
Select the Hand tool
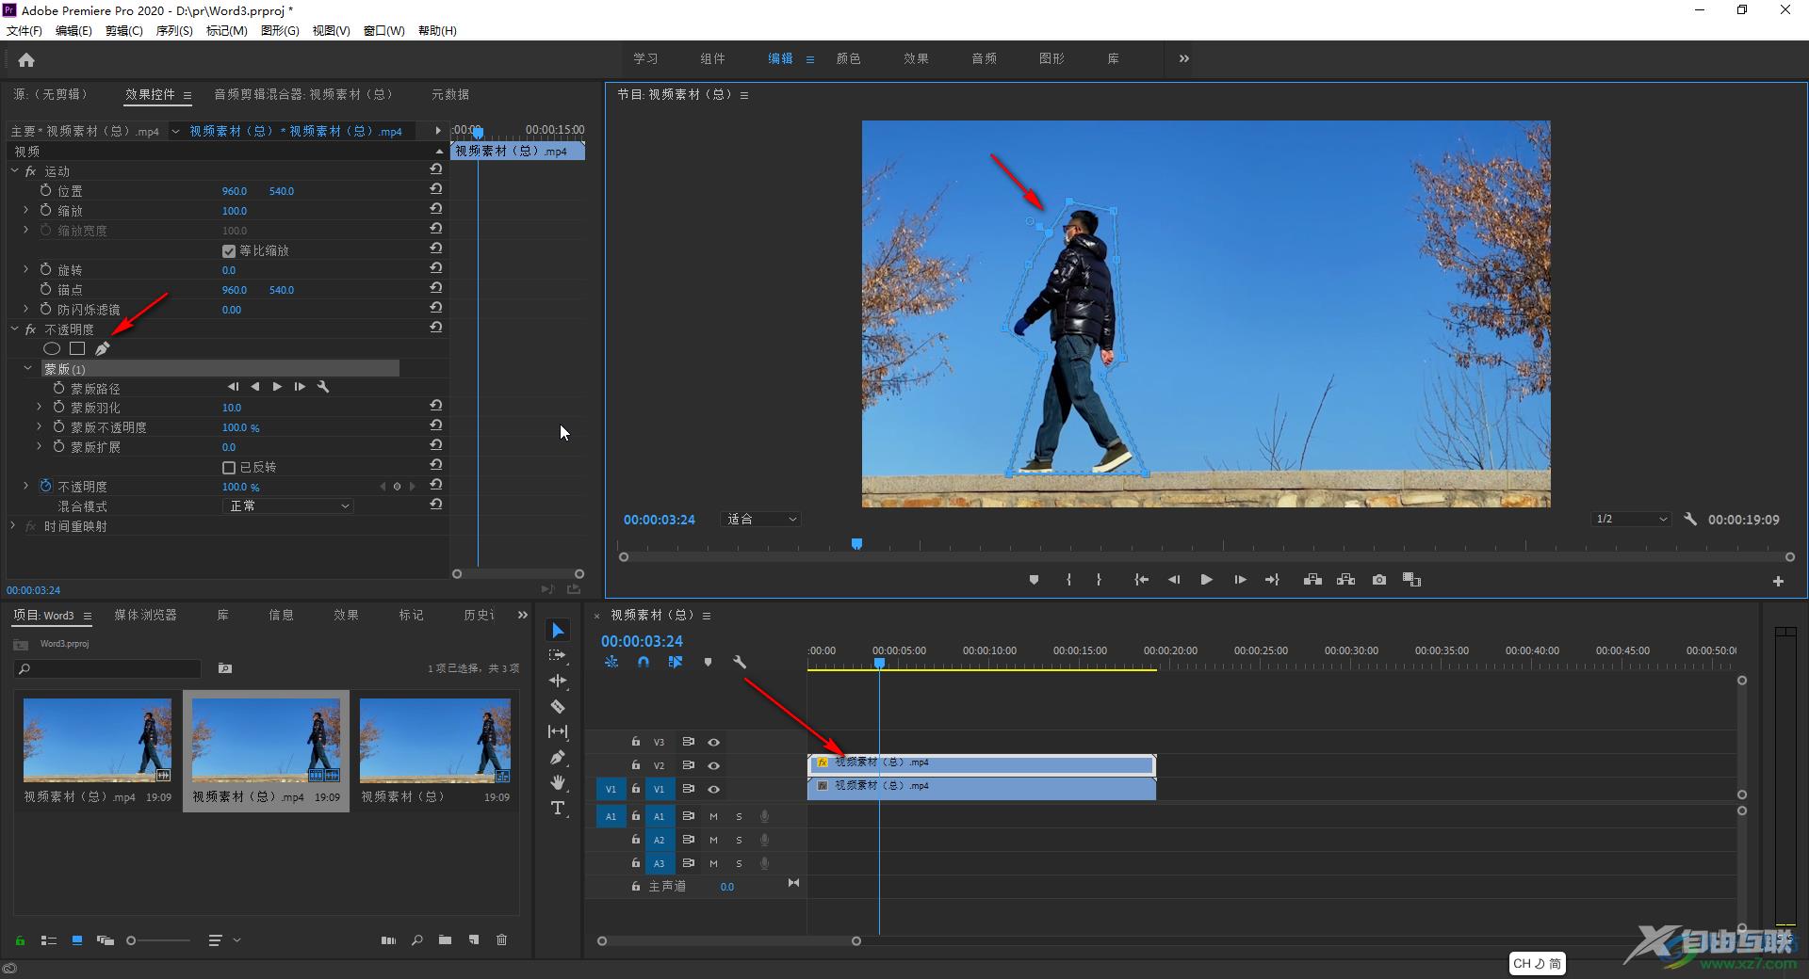tap(558, 782)
